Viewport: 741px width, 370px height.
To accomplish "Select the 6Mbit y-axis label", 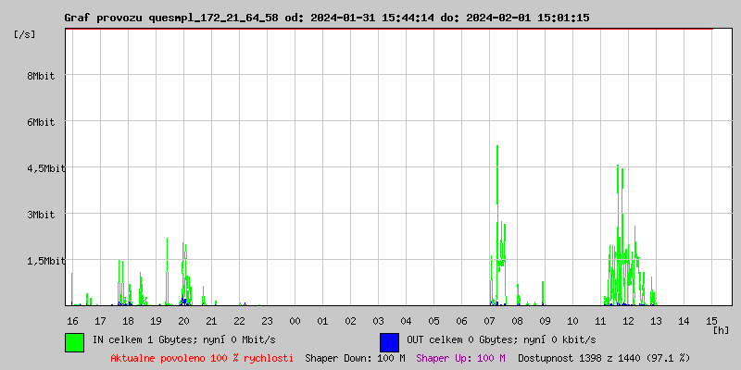I will 40,122.
